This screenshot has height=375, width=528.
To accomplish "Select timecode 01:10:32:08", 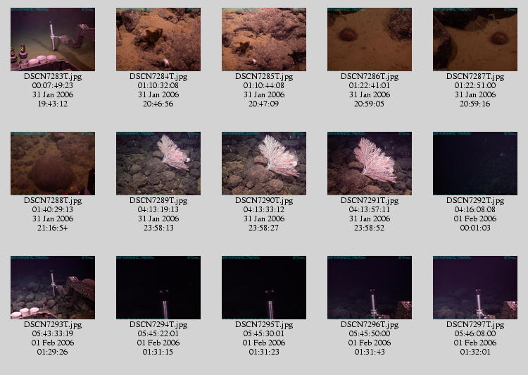I will click(158, 85).
